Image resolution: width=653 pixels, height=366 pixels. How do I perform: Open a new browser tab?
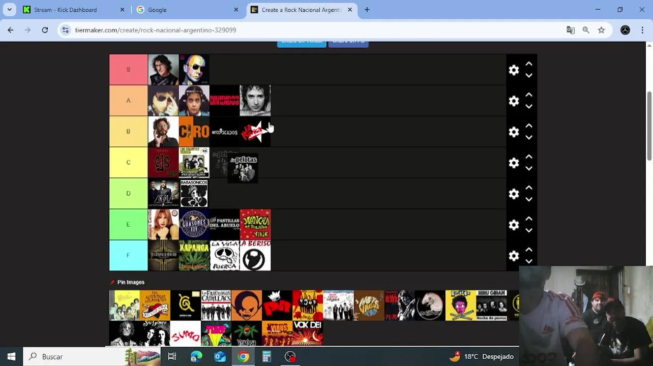(367, 10)
